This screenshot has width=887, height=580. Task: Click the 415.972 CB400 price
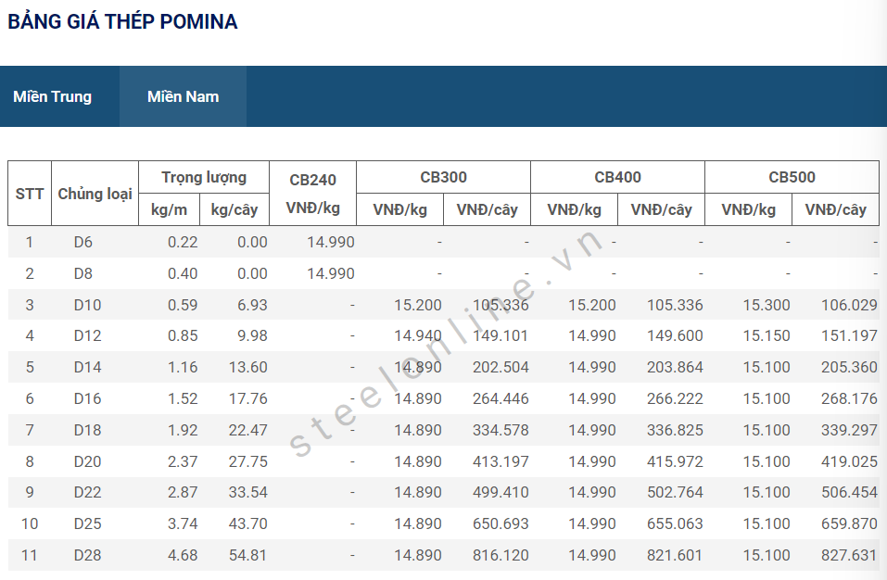pos(675,461)
